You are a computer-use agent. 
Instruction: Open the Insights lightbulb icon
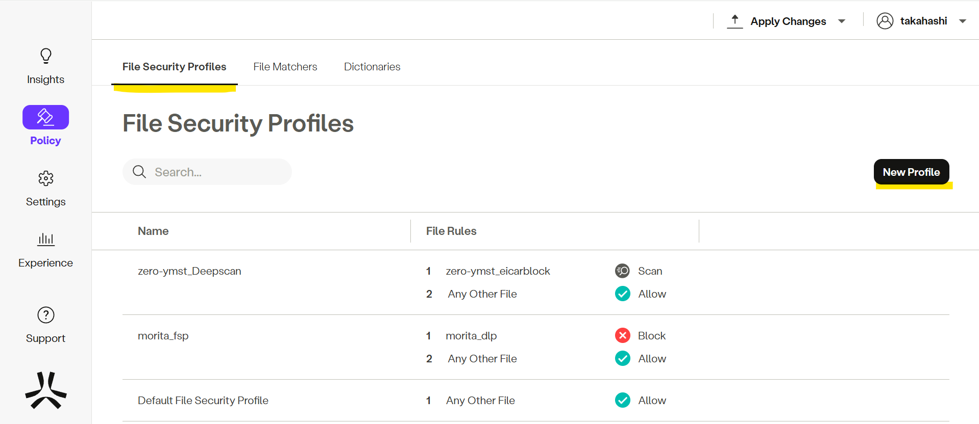45,56
